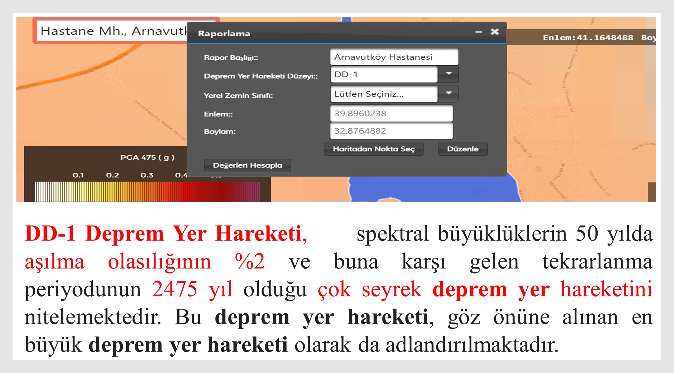Viewport: 674px width, 373px height.
Task: Select the Lütfen Seçiniz combo box
Action: pyautogui.click(x=384, y=94)
